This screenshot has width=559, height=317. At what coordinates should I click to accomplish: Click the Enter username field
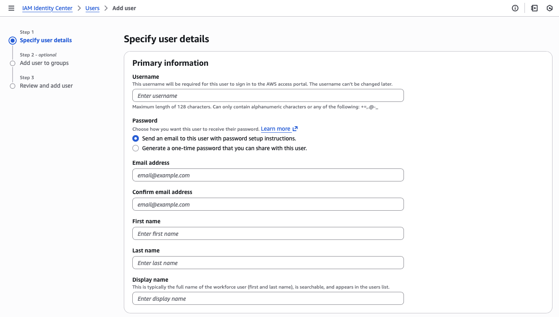(268, 95)
